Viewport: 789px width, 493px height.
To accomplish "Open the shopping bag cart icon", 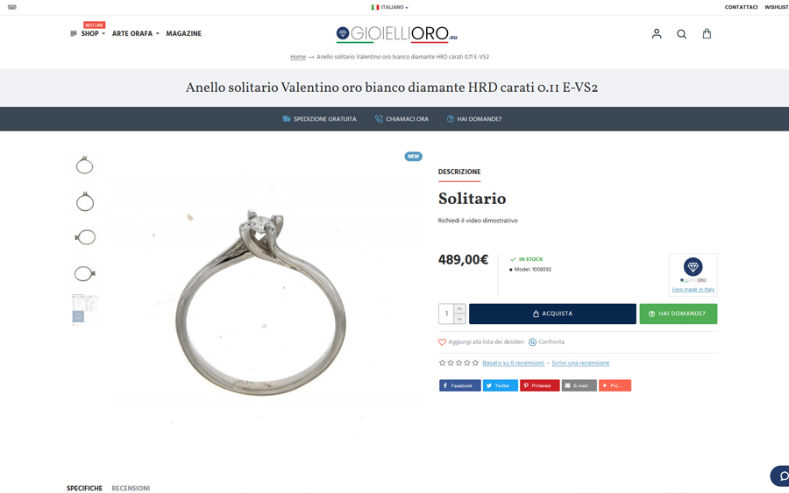I will (707, 33).
